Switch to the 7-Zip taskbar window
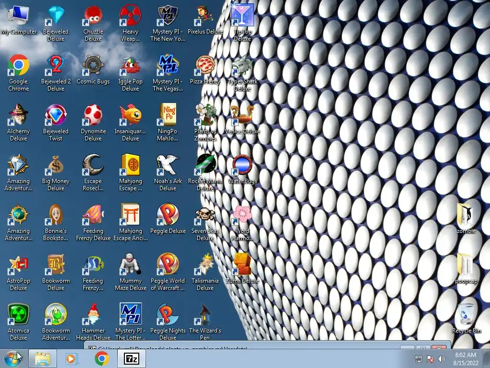 (x=131, y=358)
